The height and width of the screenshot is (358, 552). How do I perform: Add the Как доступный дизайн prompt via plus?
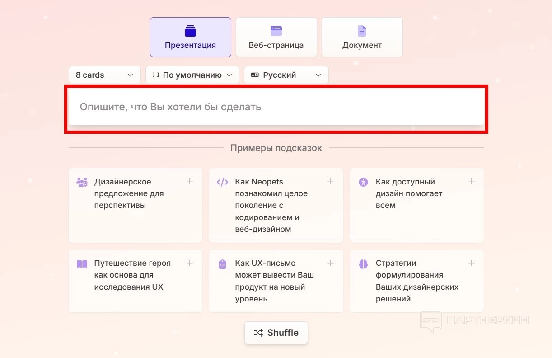pos(471,181)
